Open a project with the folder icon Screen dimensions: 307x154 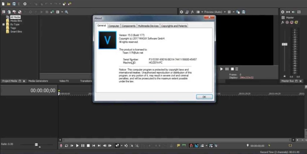9,4
